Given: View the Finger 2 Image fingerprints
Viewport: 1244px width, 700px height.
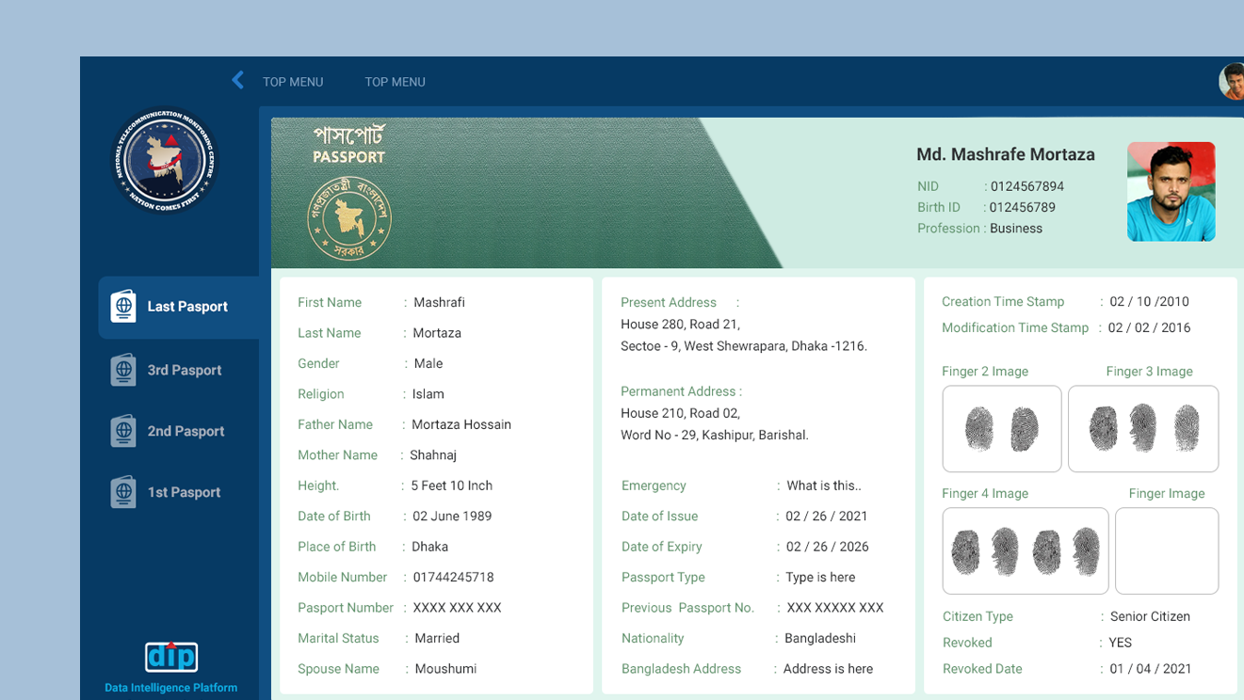Looking at the screenshot, I should [x=1001, y=429].
